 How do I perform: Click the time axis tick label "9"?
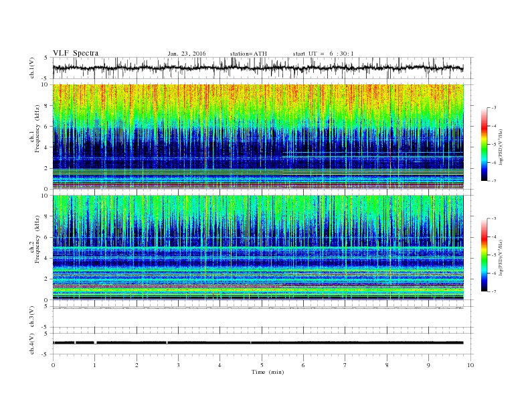(428, 365)
